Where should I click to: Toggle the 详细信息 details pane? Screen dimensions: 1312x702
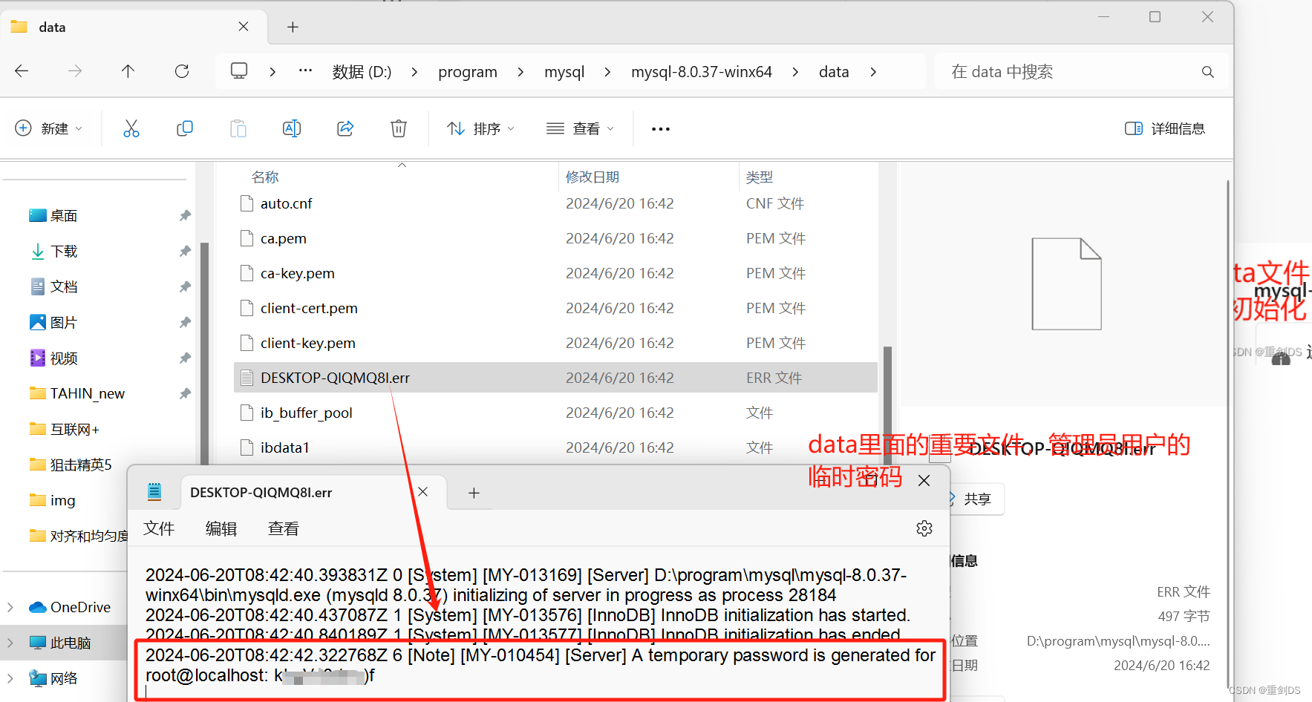pos(1165,128)
